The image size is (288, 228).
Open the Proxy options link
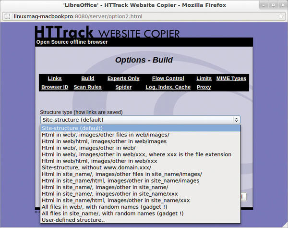[x=204, y=87]
